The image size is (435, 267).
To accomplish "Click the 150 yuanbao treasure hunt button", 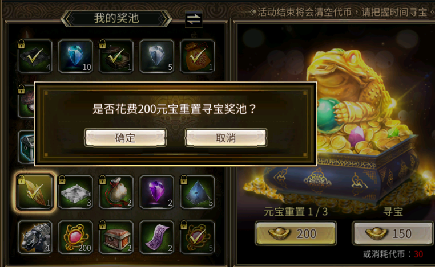I will 393,233.
